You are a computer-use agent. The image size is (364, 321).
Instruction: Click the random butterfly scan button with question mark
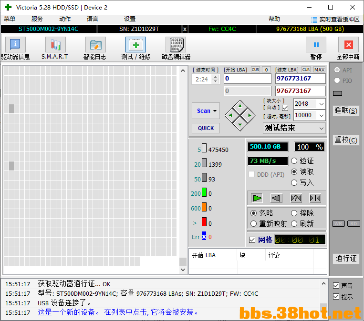tap(296, 198)
